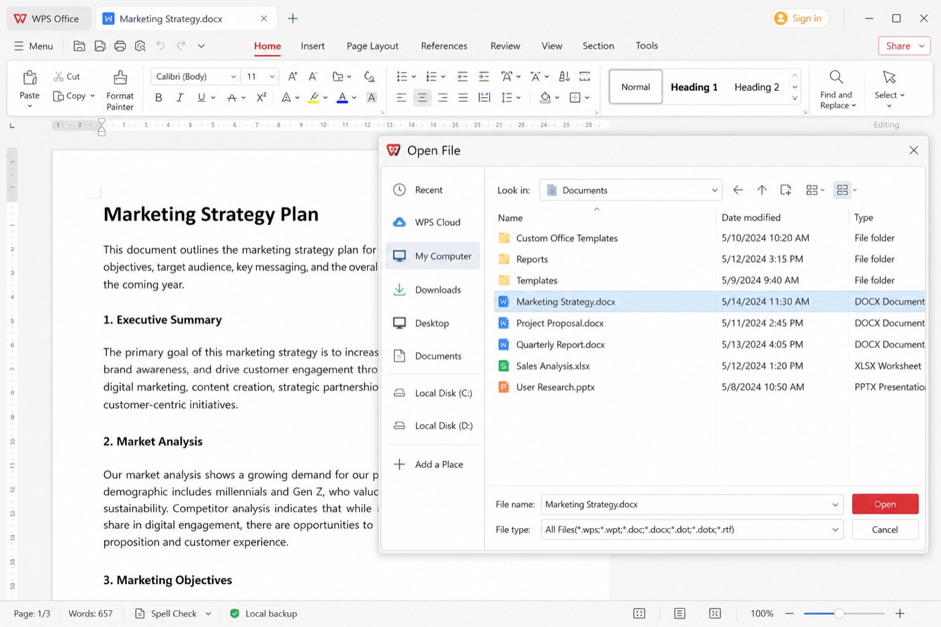Decrease font size with A- icon

(x=313, y=77)
